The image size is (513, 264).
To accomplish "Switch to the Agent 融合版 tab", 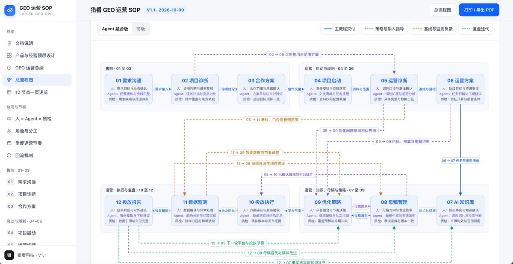I will point(115,29).
